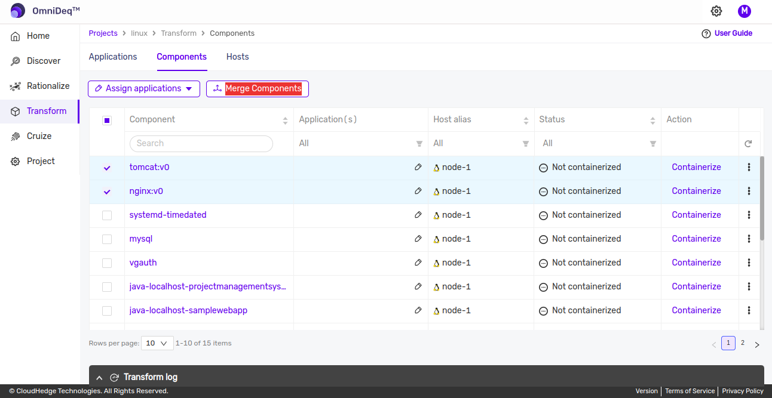The width and height of the screenshot is (772, 398).
Task: Select All in Status filter row
Action: pos(548,143)
